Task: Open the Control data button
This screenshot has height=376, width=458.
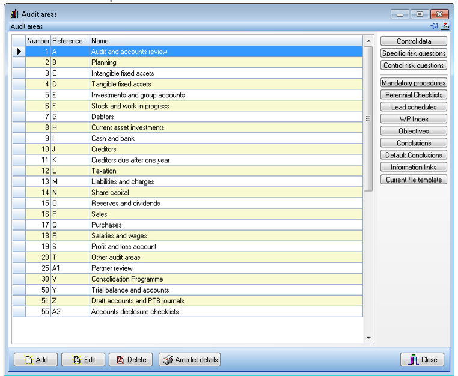Action: click(414, 41)
